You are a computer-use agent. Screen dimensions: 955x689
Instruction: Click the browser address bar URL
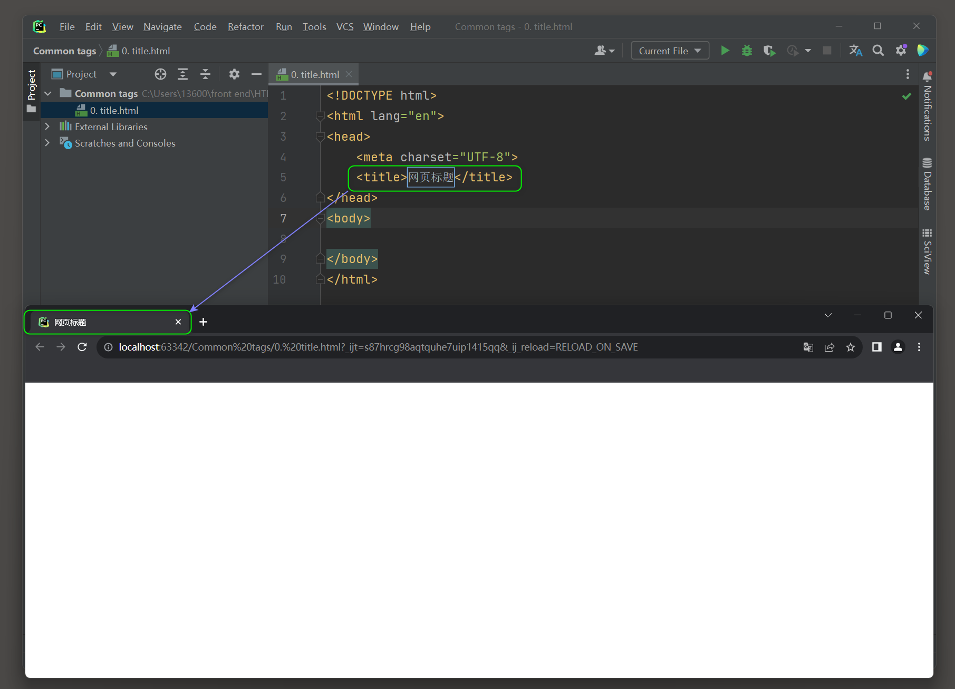point(378,347)
